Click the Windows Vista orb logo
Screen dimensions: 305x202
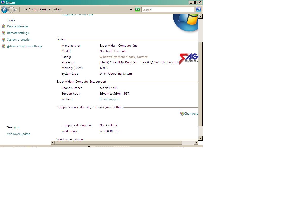tap(186, 23)
